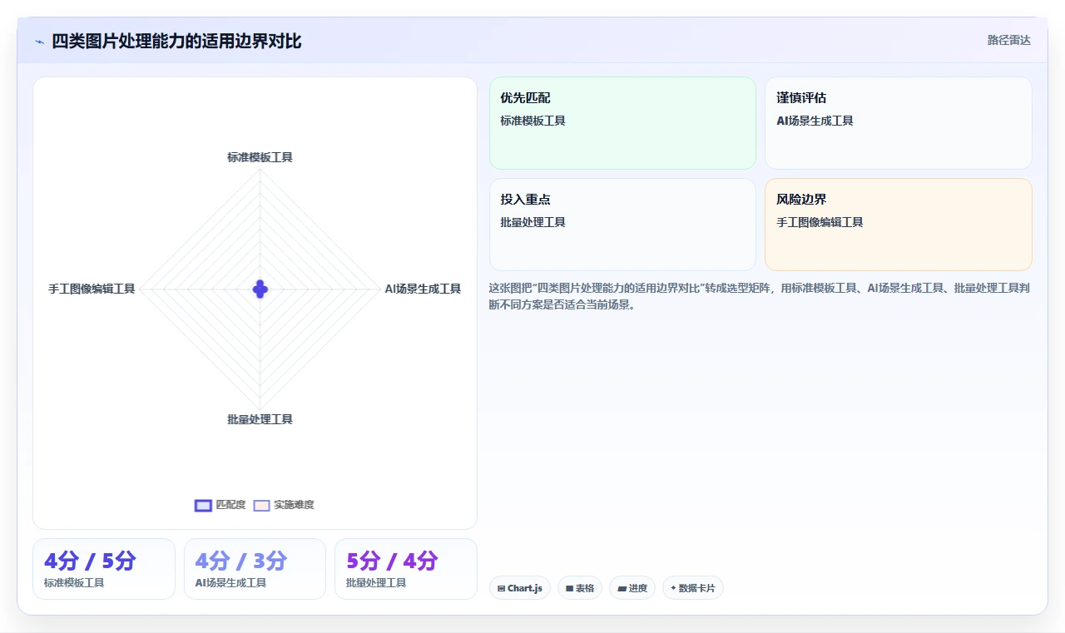The height and width of the screenshot is (633, 1065).
Task: Click the 5分 / 4分 score value
Action: [x=392, y=561]
